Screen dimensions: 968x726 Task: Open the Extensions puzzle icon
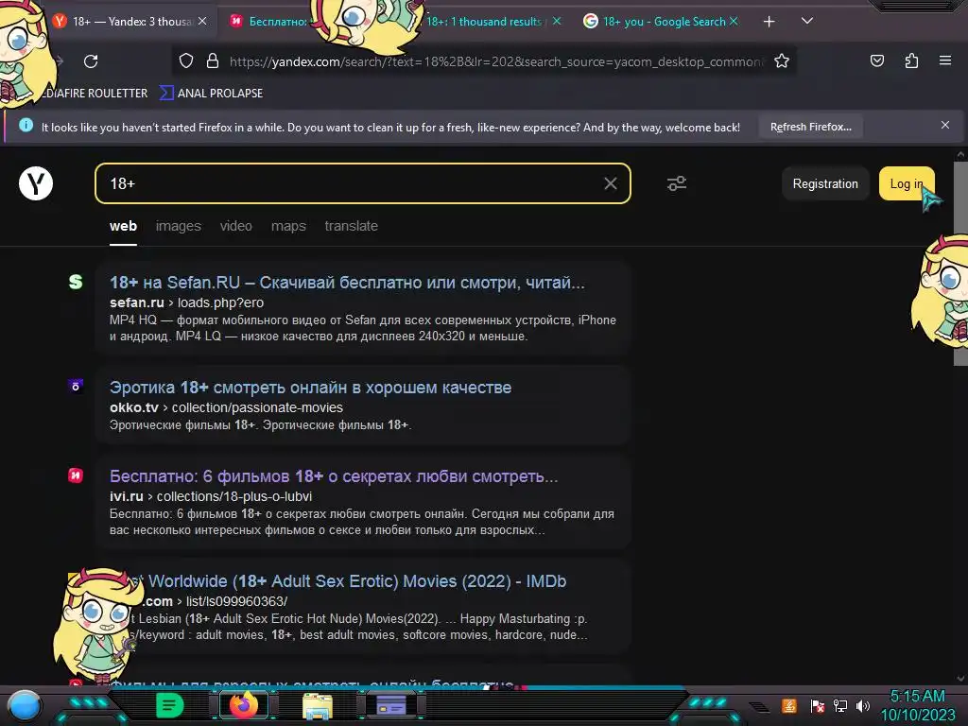(911, 60)
